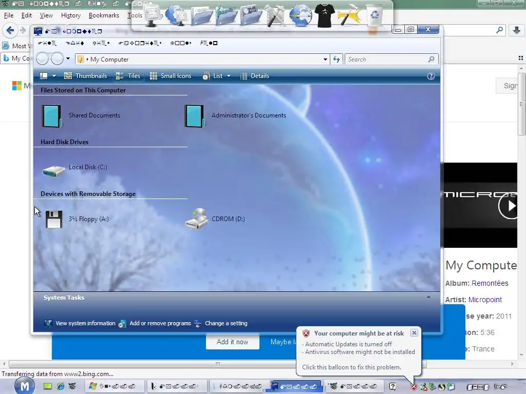Click explorer forward navigation button
Viewport: 526px width, 394px height.
coord(57,59)
